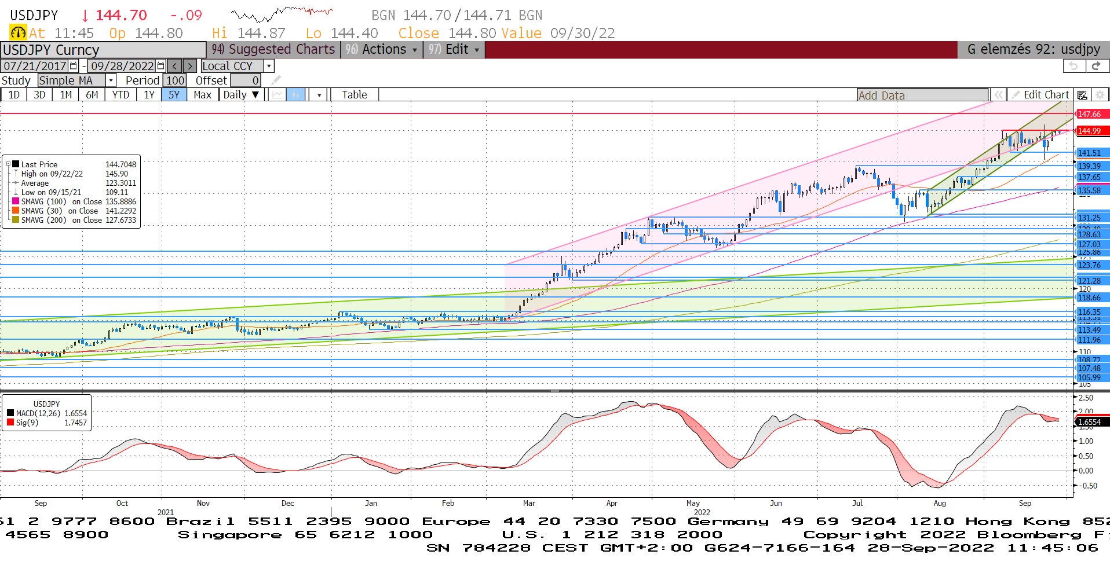The height and width of the screenshot is (580, 1110).
Task: Click the intraday sparkline mini chart
Action: (282, 14)
